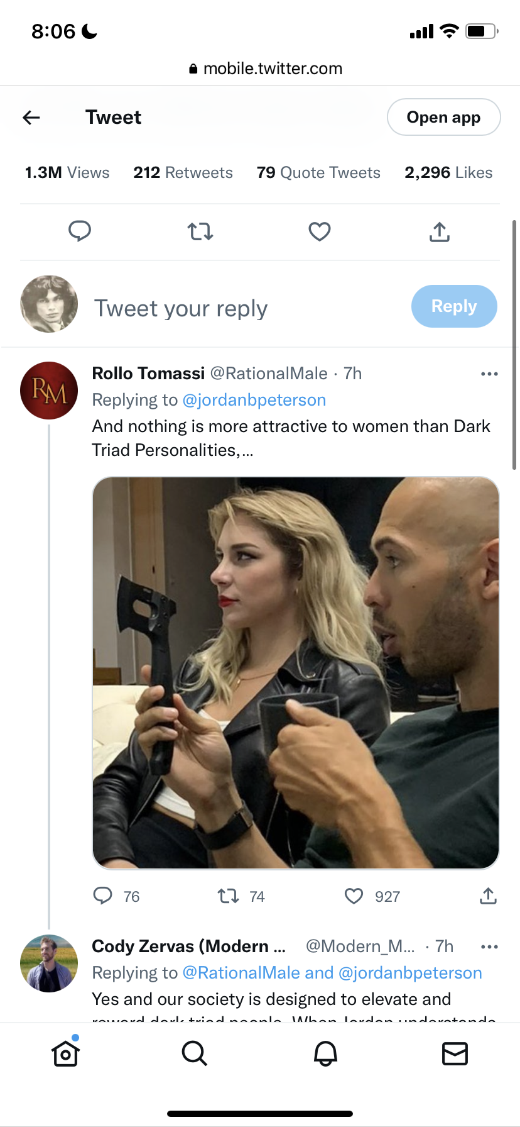520x1127 pixels.
Task: Share Rollo Tomassi's tweet with the share icon
Action: point(489,896)
